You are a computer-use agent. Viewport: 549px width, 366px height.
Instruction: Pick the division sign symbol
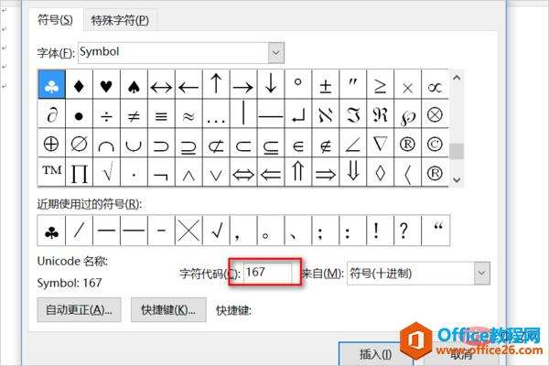pos(106,114)
